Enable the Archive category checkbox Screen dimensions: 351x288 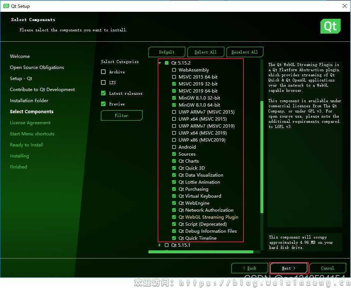click(x=103, y=72)
